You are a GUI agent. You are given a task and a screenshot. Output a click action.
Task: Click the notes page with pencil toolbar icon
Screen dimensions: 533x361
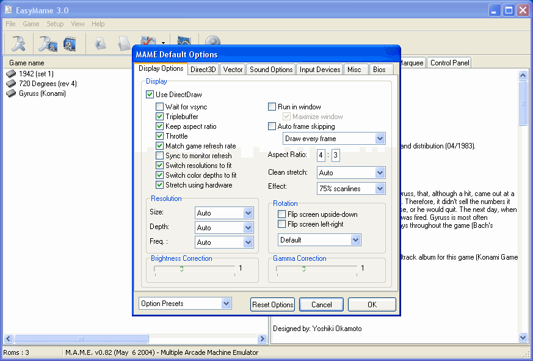click(101, 43)
